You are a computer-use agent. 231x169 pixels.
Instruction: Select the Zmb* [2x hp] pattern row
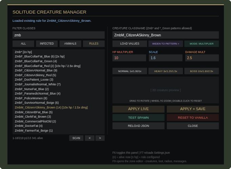click(59, 52)
